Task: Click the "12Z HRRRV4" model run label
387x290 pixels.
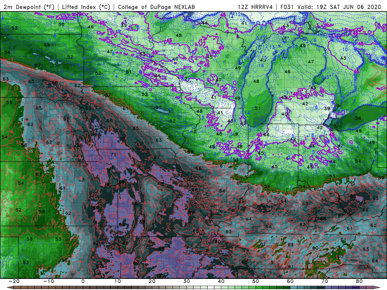Action: point(255,7)
